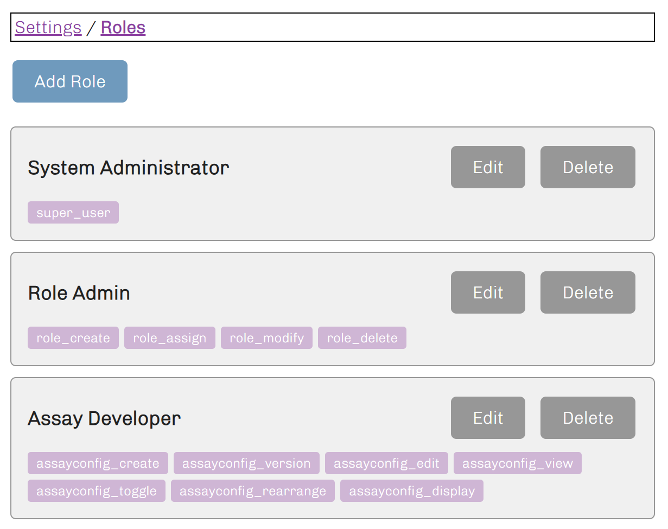Delete the Assay Developer role
Image resolution: width=668 pixels, height=529 pixels.
[588, 418]
